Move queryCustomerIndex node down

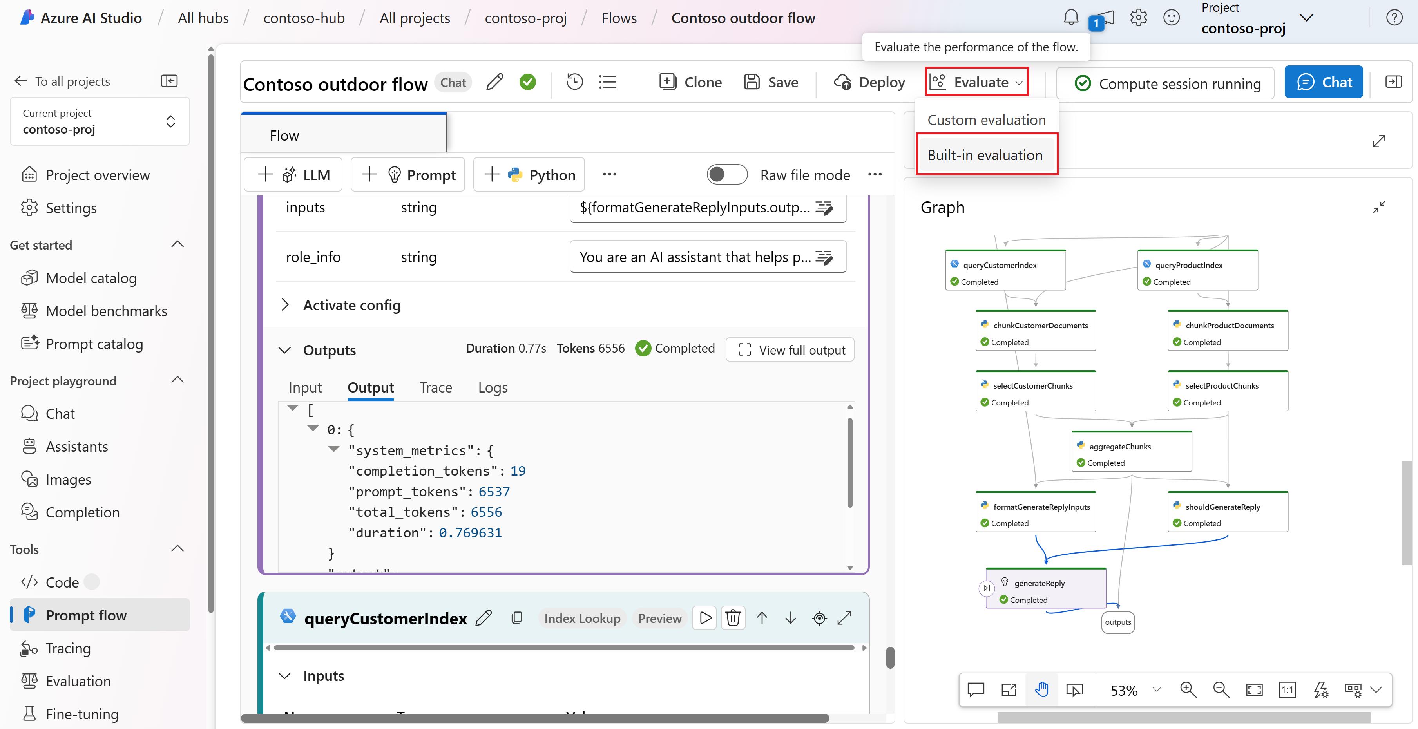790,618
